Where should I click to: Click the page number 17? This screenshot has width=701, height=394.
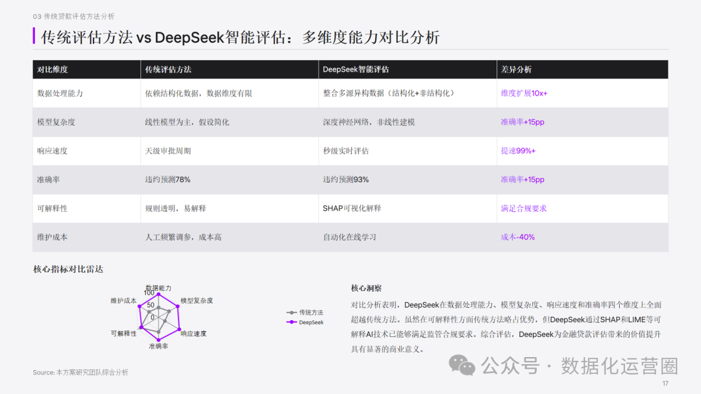pos(665,383)
